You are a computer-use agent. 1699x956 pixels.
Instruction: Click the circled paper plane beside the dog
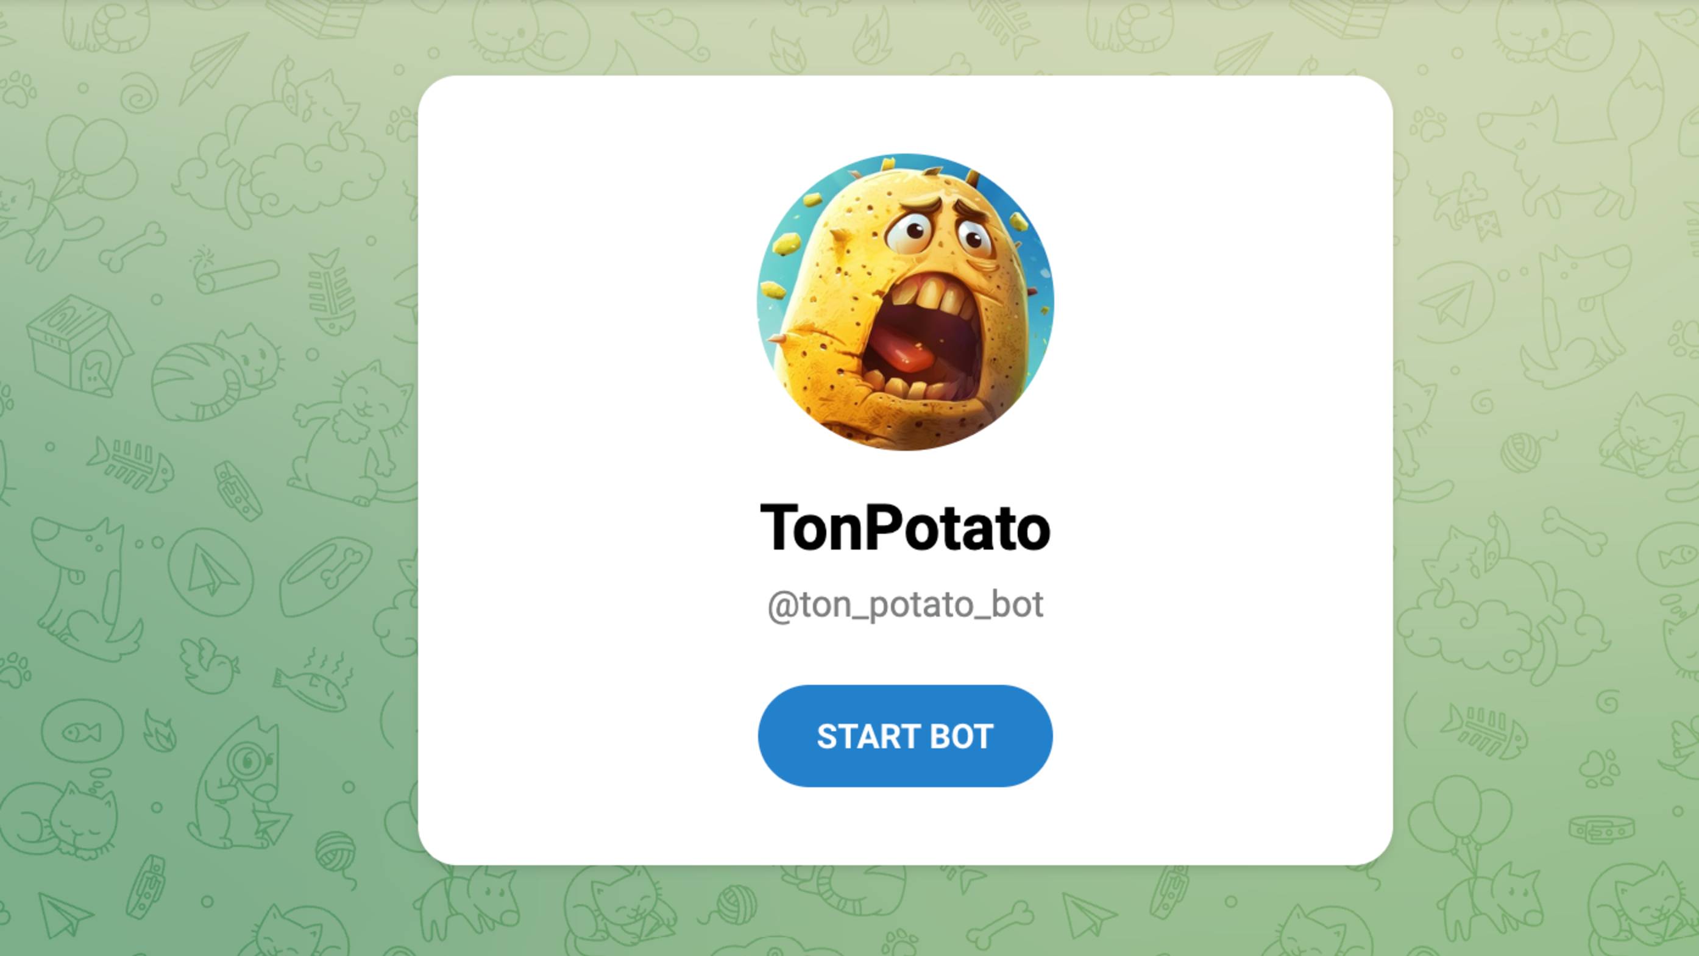[211, 572]
